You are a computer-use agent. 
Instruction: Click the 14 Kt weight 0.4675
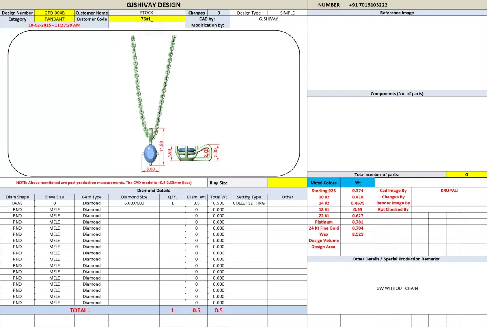[358, 203]
